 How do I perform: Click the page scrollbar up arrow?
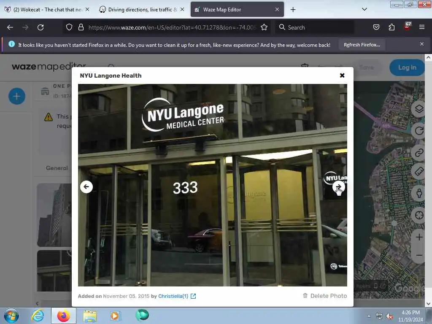click(x=428, y=57)
